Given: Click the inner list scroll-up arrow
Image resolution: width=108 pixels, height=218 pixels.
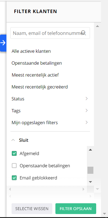Looking at the screenshot, I should (90, 150).
